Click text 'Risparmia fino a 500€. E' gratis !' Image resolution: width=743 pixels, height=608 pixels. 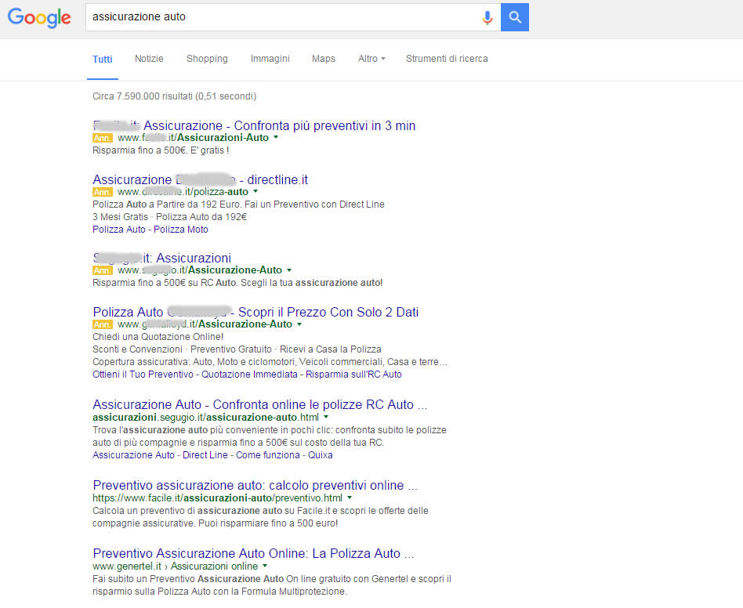(x=161, y=150)
